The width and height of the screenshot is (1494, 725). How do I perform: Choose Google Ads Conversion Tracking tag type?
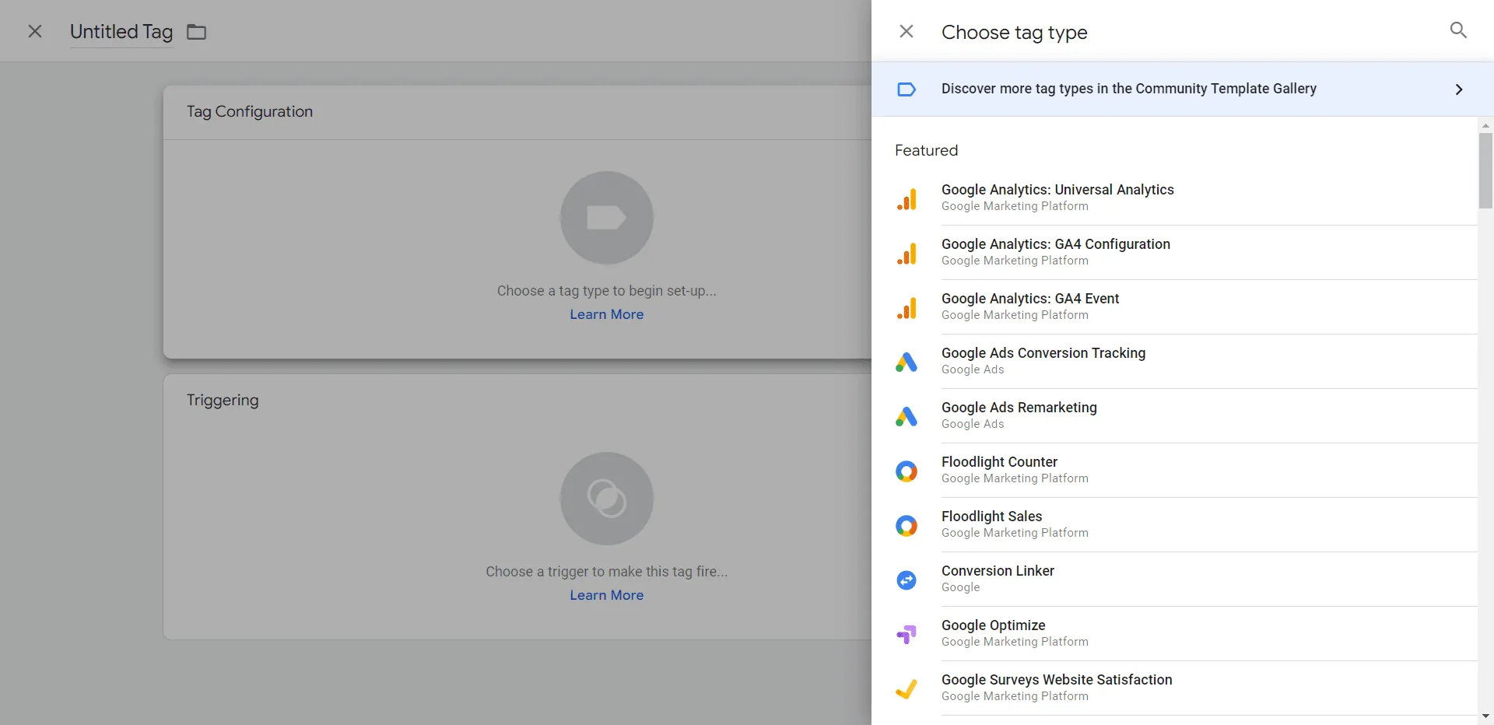coord(1175,362)
